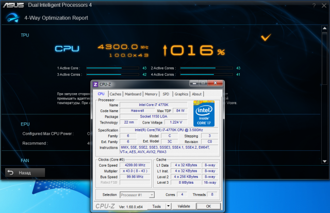Click OK in CPU-Z
This screenshot has width=330, height=213.
pyautogui.click(x=208, y=206)
